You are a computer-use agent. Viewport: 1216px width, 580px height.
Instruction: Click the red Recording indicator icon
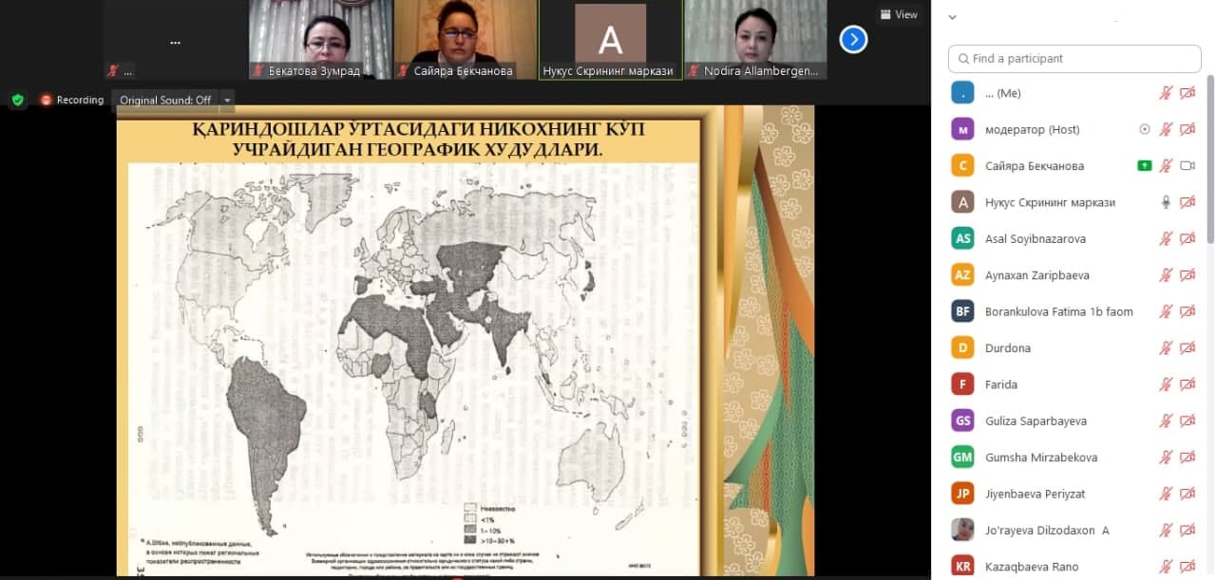[46, 100]
